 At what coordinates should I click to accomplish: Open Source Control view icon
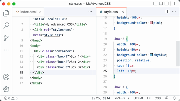(x=6, y=38)
